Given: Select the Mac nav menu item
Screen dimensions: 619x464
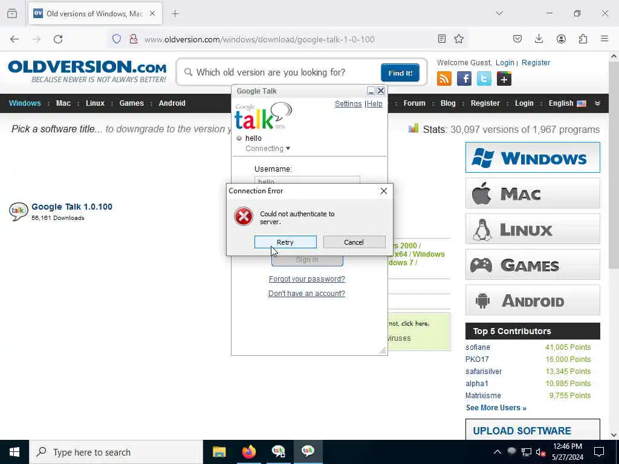Looking at the screenshot, I should (x=63, y=103).
